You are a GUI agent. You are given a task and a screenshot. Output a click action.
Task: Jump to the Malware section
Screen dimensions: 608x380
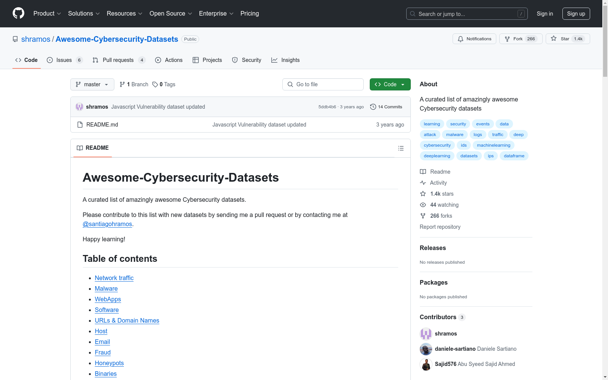[x=106, y=289]
